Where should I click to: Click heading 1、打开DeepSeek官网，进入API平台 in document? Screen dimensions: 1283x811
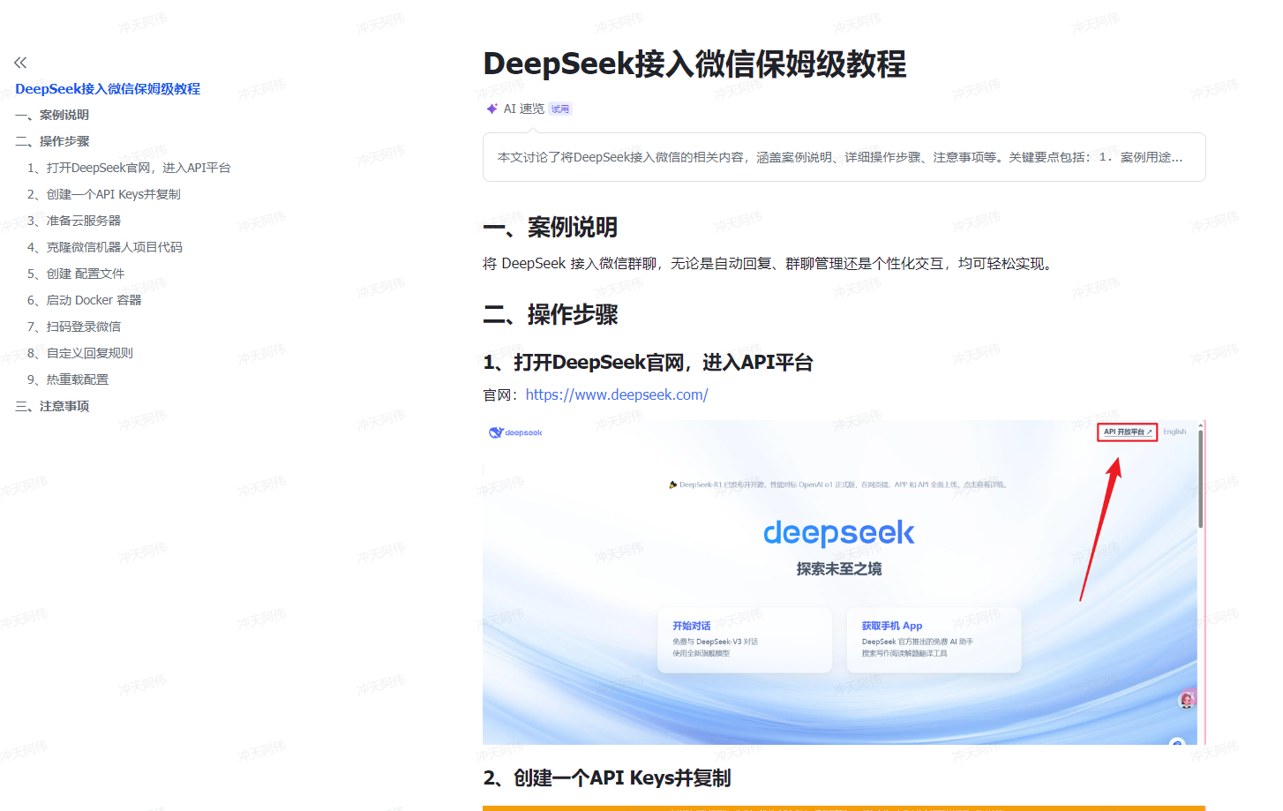[x=649, y=363]
